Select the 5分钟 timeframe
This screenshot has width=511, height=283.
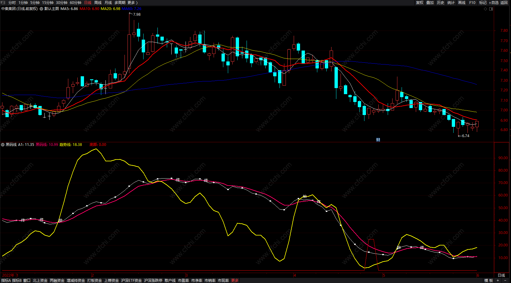coord(35,2)
